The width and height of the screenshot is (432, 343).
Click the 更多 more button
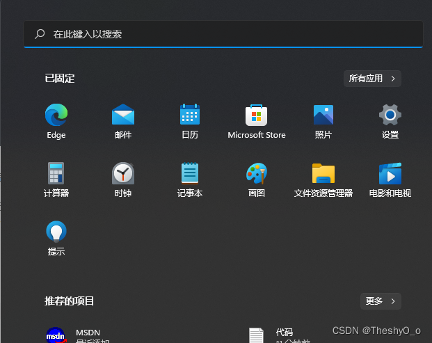point(381,301)
